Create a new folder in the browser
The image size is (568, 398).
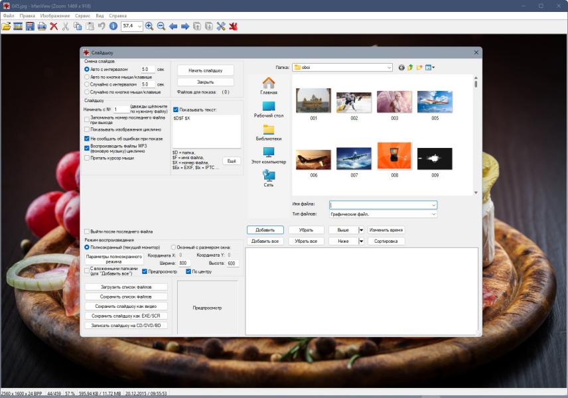(419, 68)
